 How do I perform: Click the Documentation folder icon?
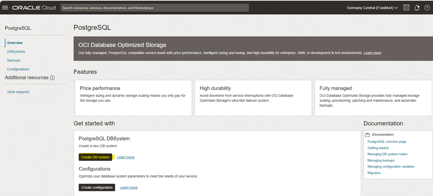pyautogui.click(x=367, y=135)
